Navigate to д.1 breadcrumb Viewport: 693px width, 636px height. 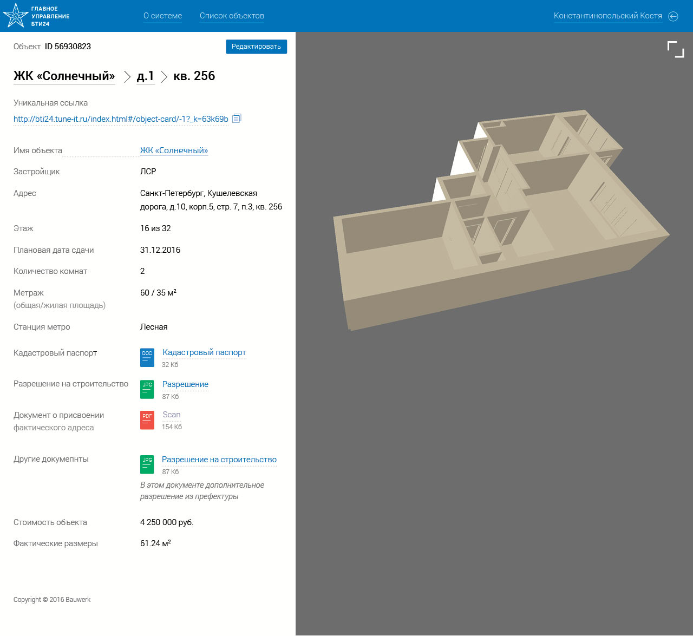(145, 76)
